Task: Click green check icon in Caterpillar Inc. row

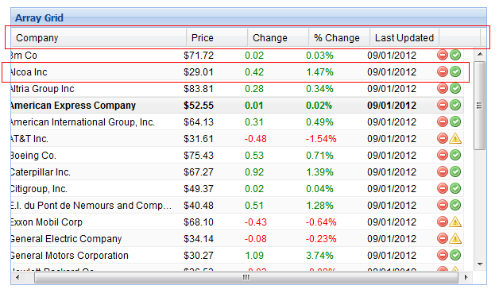Action: click(455, 172)
